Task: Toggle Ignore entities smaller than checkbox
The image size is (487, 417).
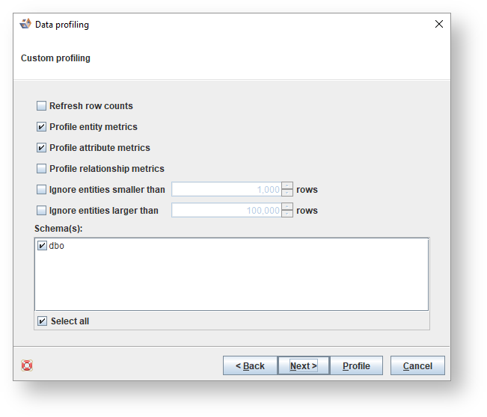Action: click(x=41, y=190)
